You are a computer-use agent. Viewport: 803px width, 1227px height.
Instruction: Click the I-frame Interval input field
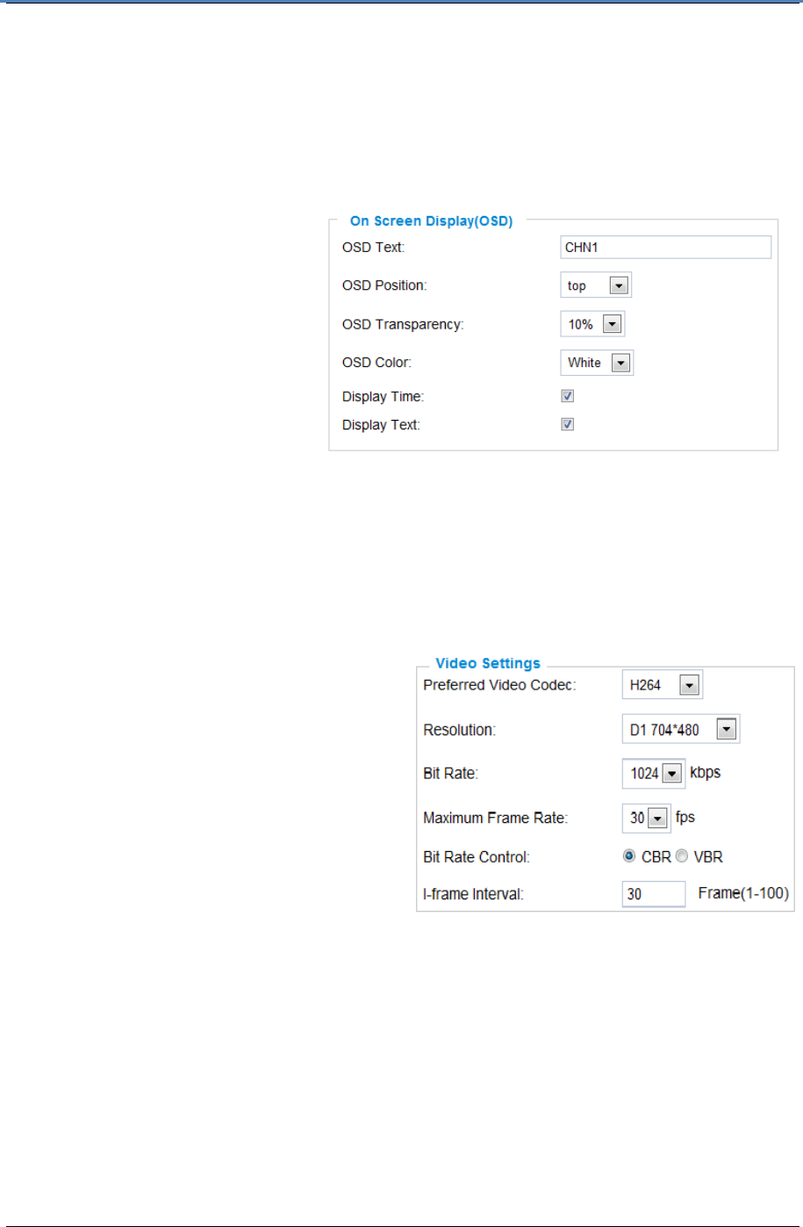654,894
